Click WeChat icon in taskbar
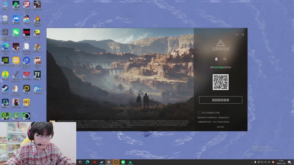This screenshot has height=165, width=294. 123,162
